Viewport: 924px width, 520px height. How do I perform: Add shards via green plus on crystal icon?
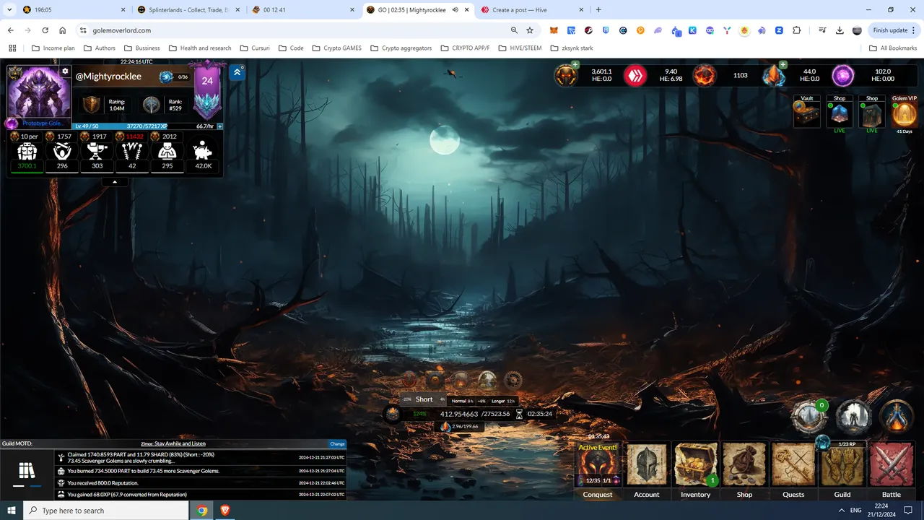click(783, 65)
